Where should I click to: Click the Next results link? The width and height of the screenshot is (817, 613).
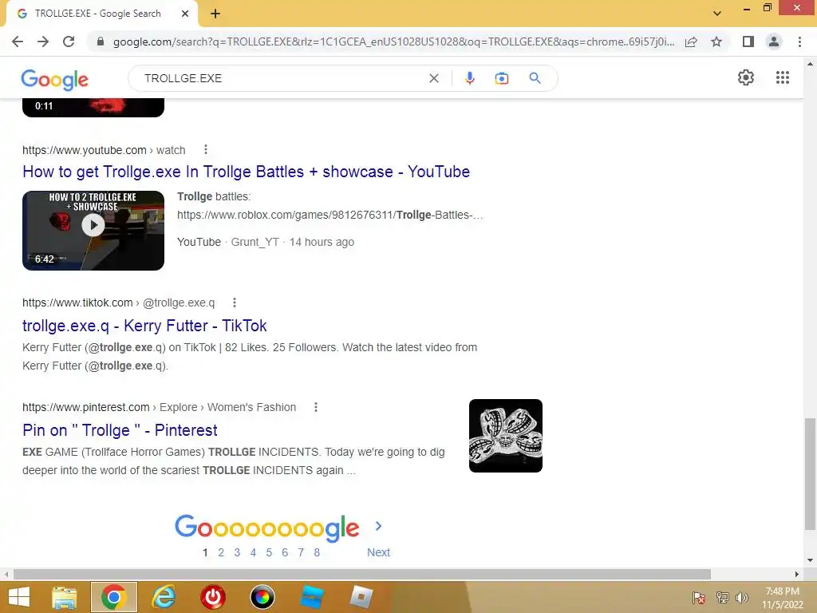coord(378,552)
